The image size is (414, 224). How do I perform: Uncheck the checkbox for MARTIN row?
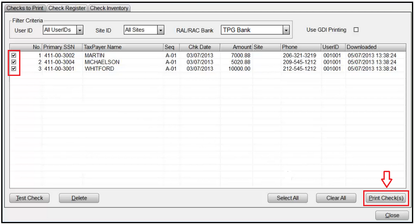[x=14, y=55]
